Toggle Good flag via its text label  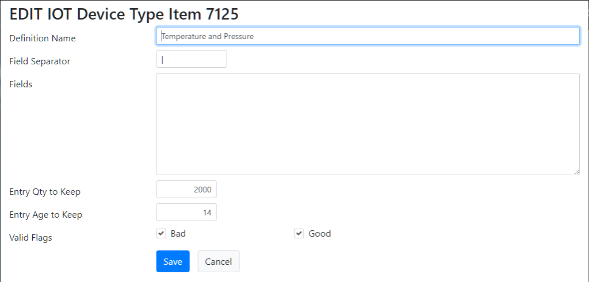pos(320,234)
